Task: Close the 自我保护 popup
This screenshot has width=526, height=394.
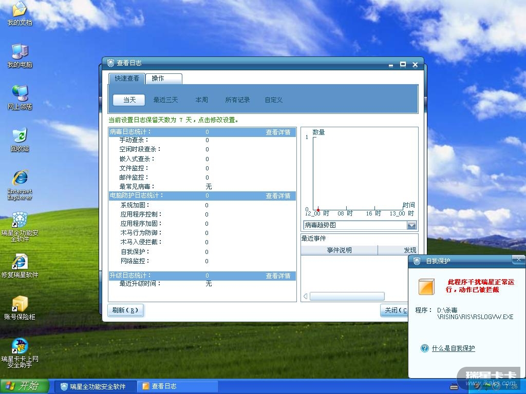Action: click(x=519, y=259)
